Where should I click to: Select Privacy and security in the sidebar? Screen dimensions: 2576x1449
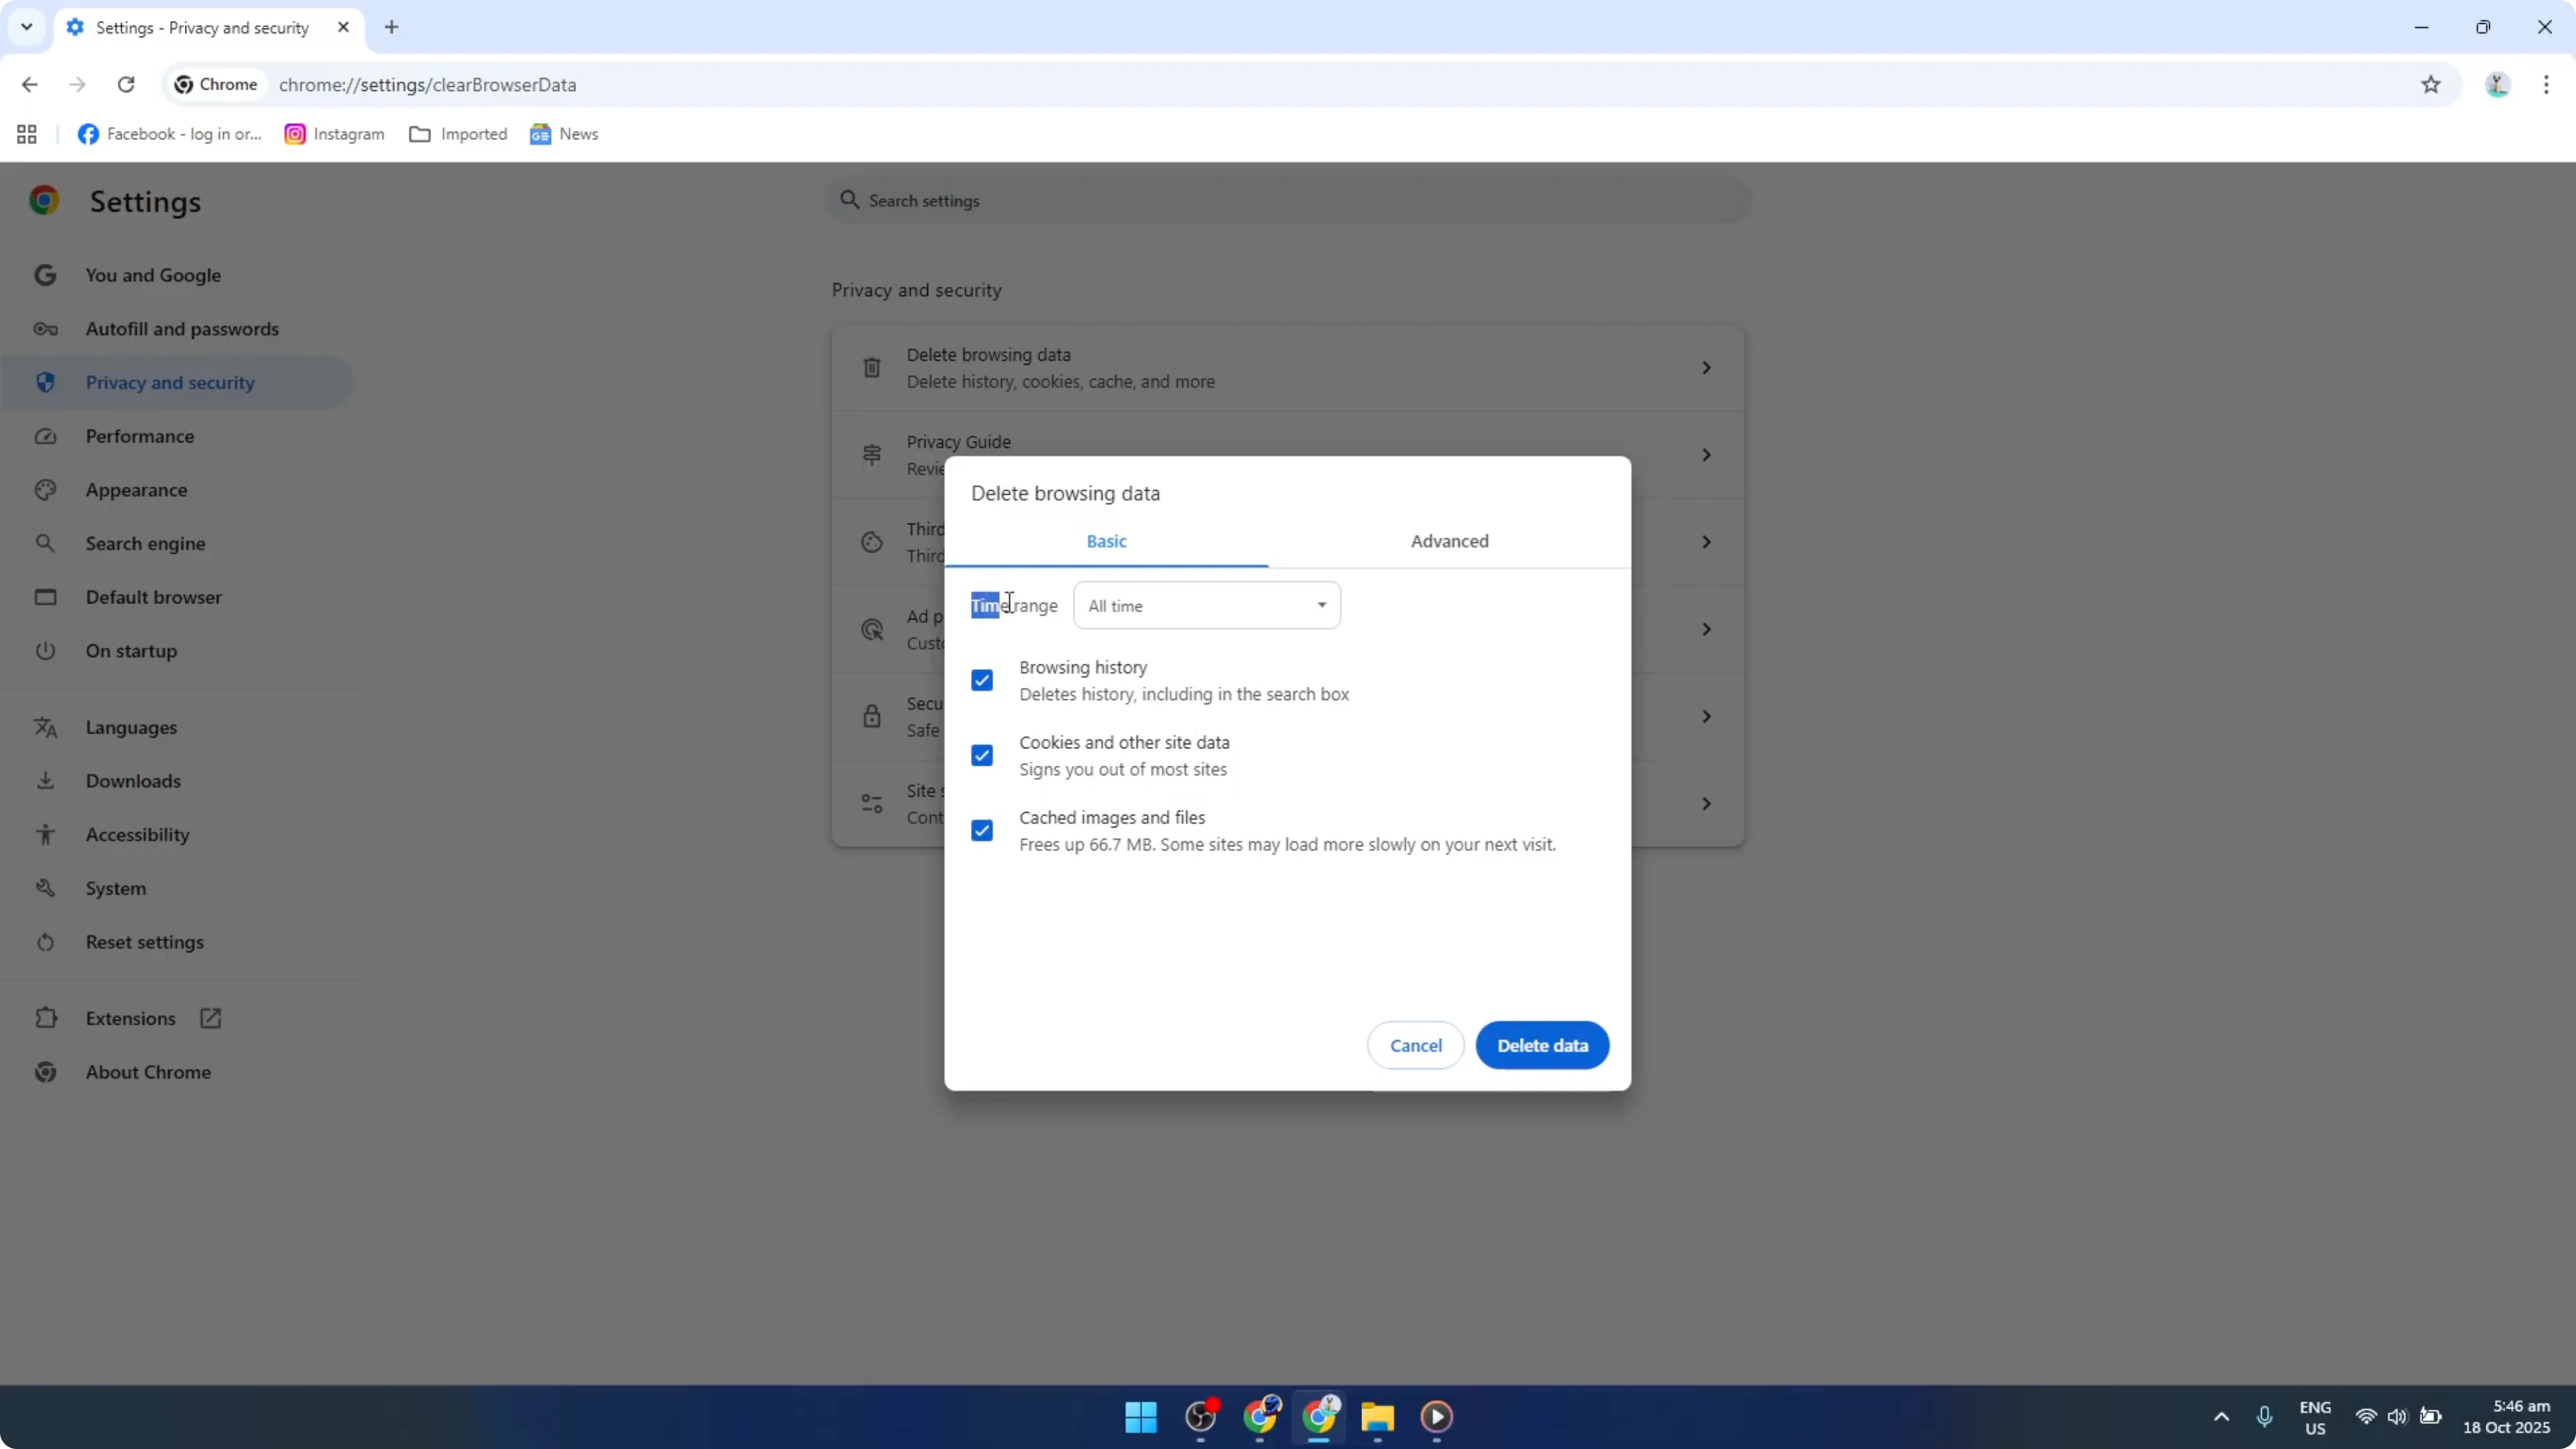coord(170,382)
